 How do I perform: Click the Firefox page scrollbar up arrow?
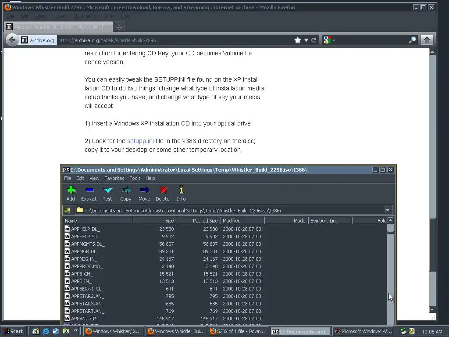click(432, 52)
